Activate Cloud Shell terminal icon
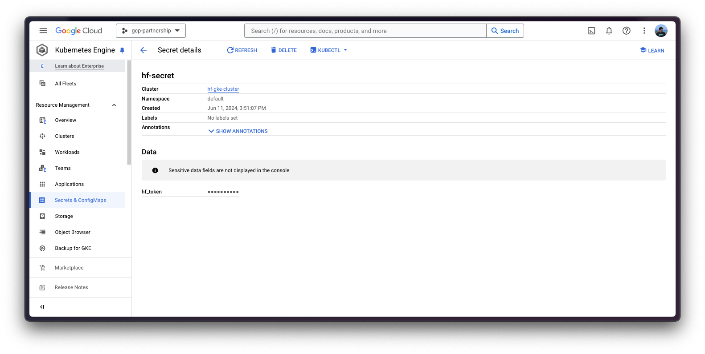The width and height of the screenshot is (705, 354). click(x=591, y=31)
